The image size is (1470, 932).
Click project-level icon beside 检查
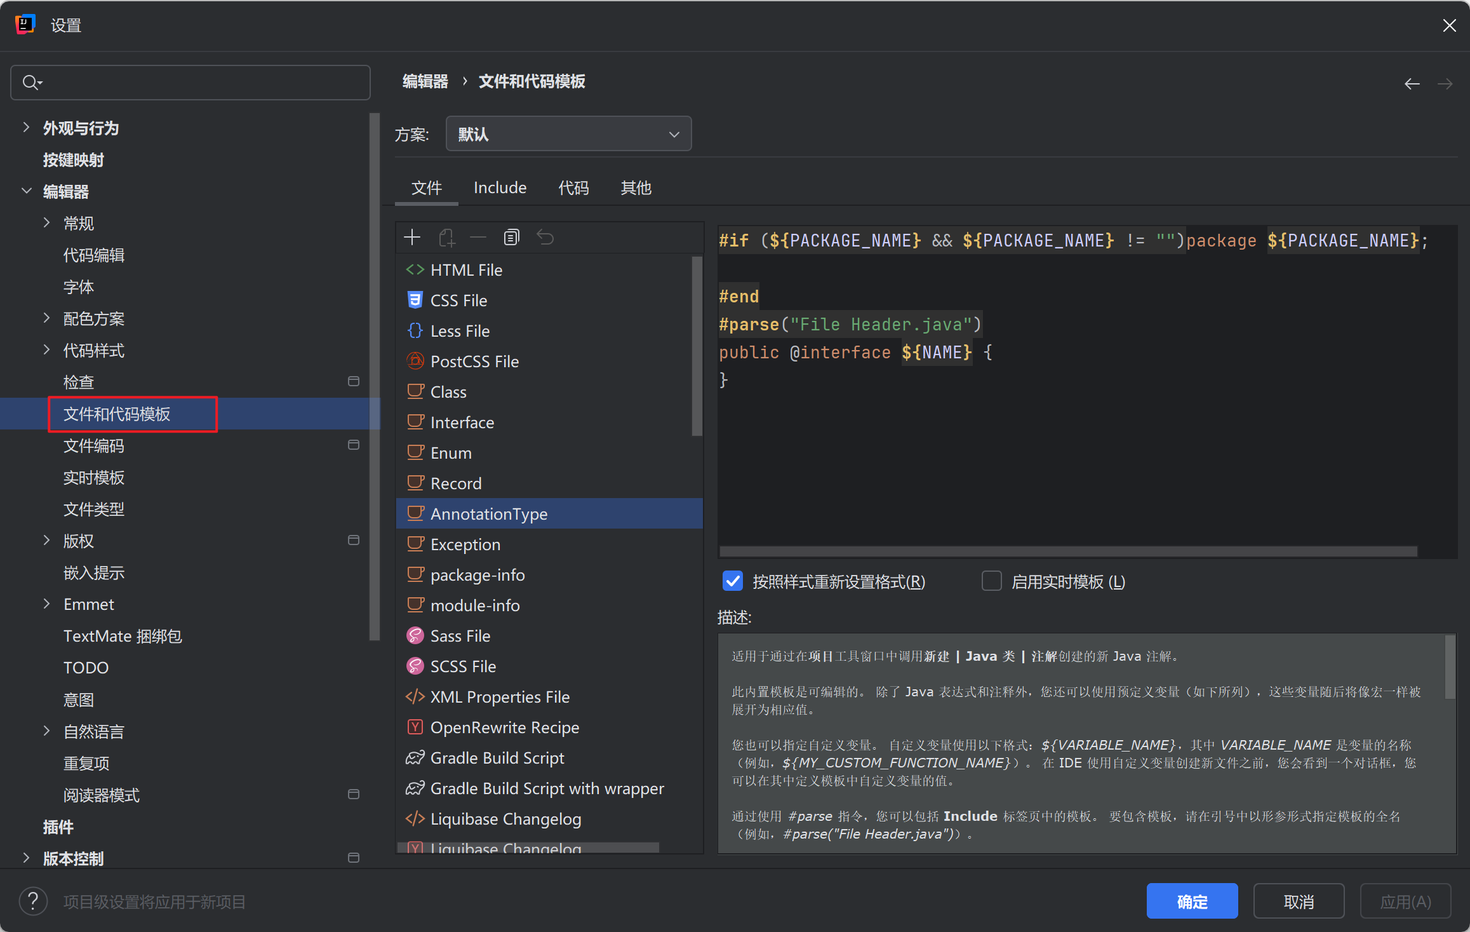tap(354, 381)
